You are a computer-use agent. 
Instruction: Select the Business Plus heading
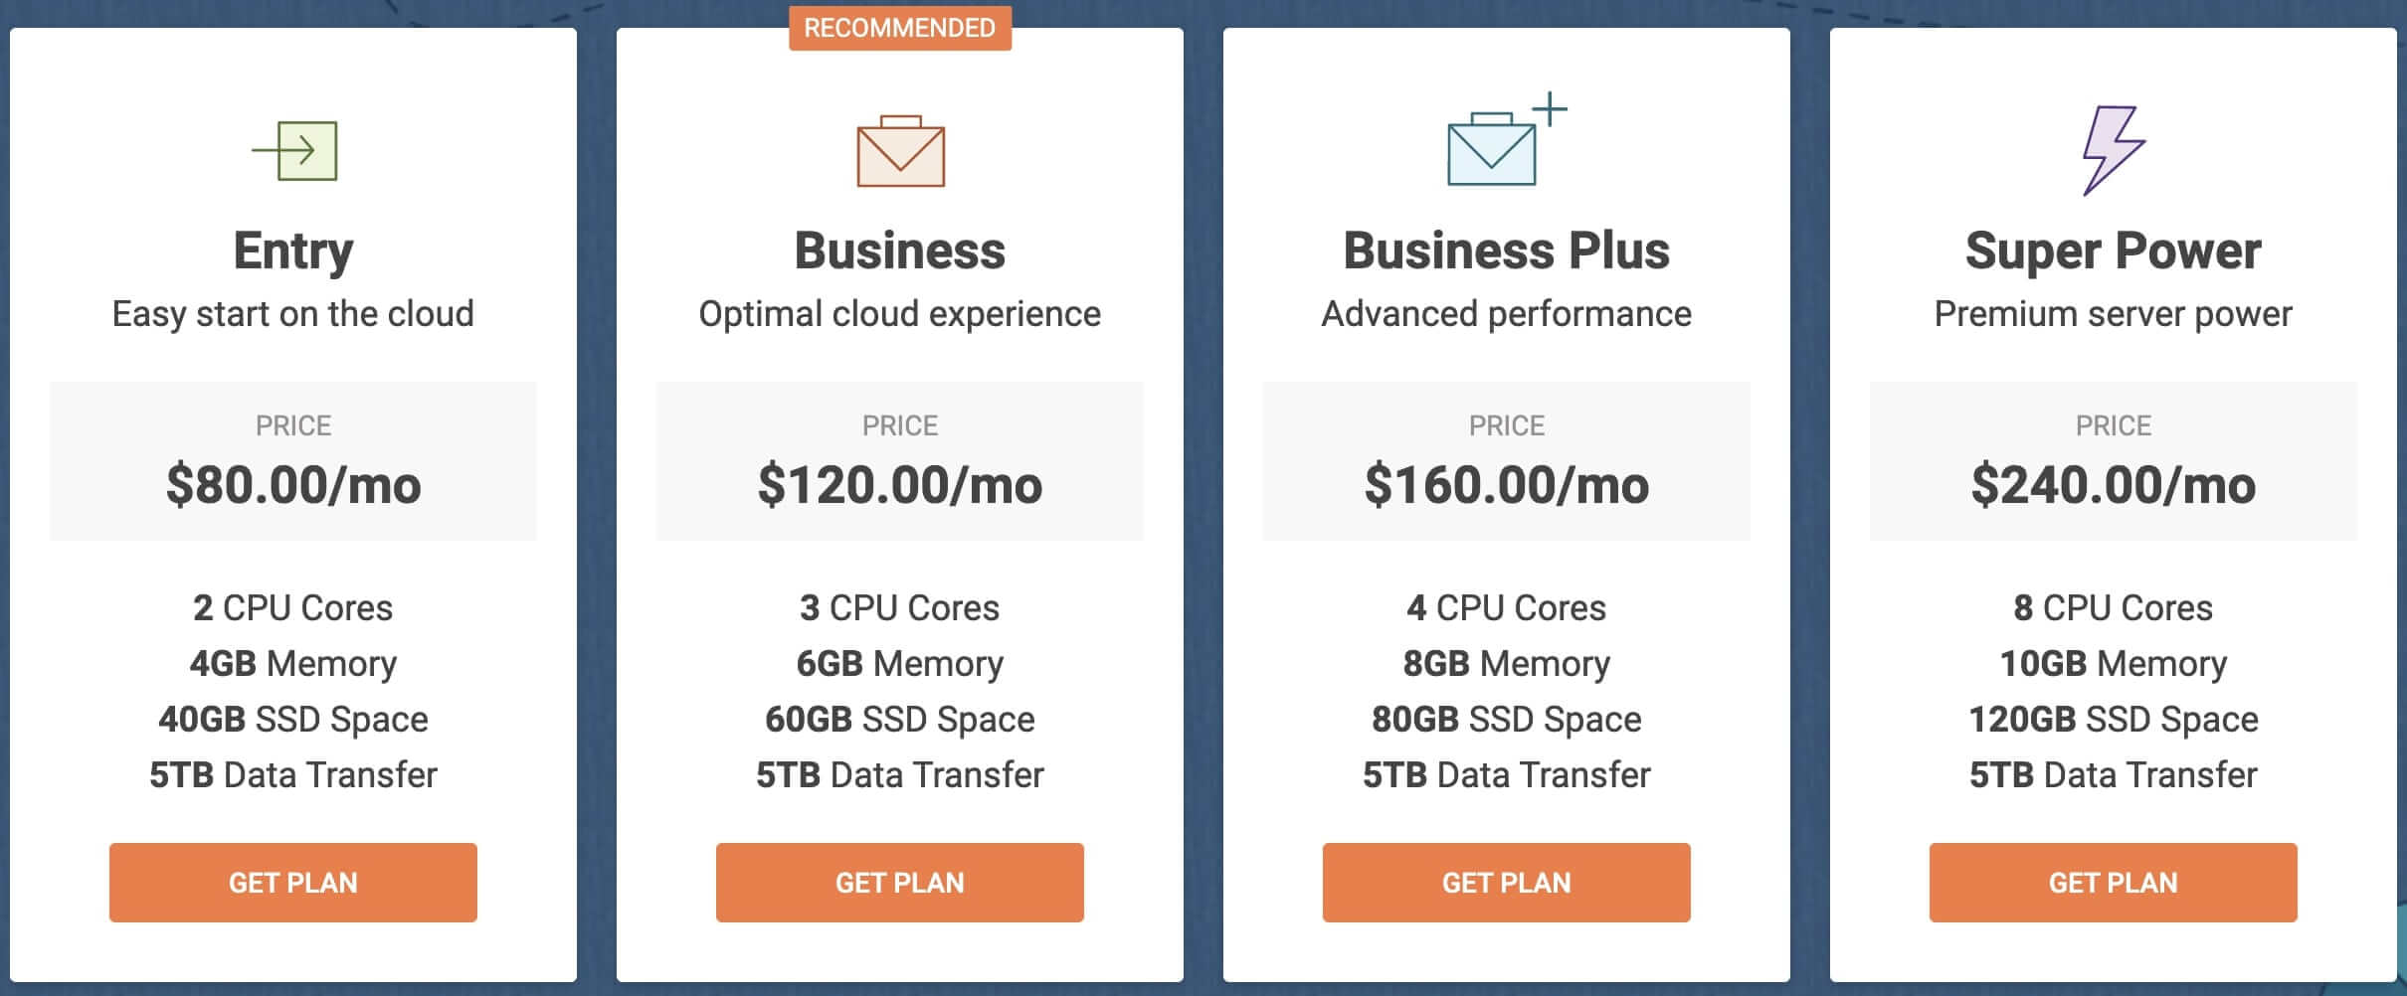1507,250
